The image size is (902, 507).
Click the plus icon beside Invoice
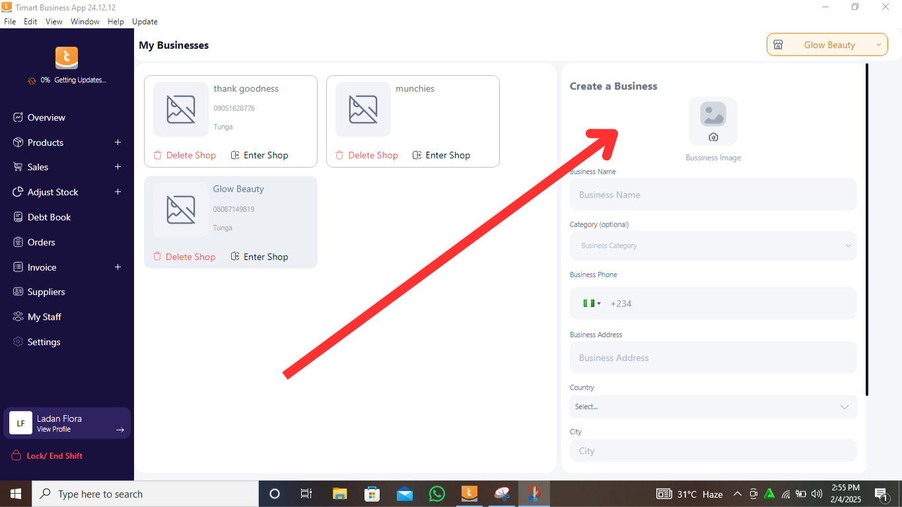(118, 267)
